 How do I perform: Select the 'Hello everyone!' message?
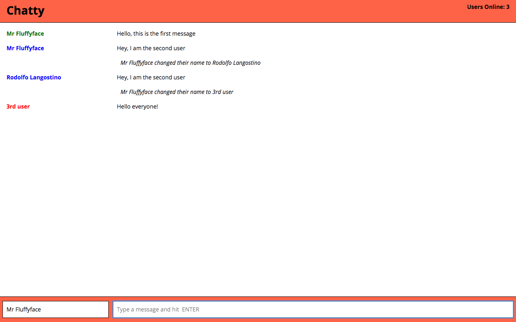tap(137, 107)
